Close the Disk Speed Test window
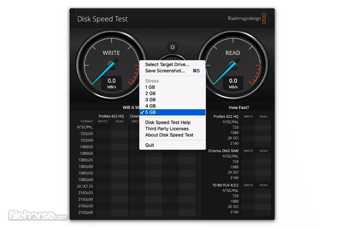Screen dimensions: 344x229 [72, 11]
